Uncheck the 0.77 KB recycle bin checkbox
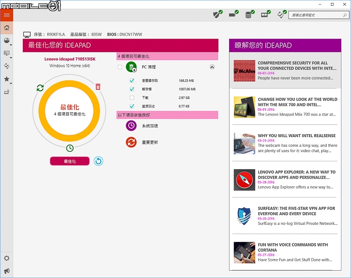The image size is (351, 278). click(132, 106)
